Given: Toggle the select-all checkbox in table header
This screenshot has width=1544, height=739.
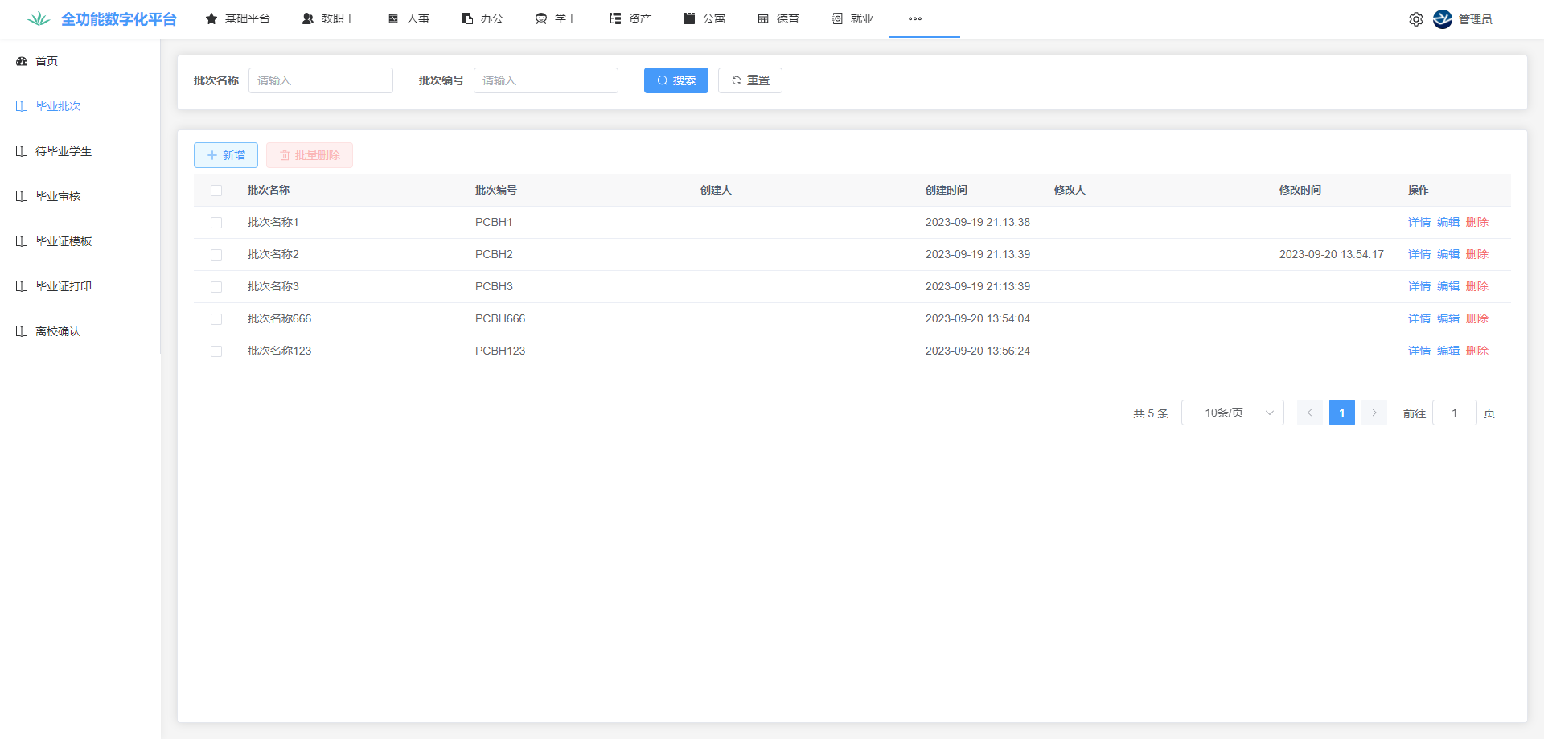Looking at the screenshot, I should pos(216,191).
